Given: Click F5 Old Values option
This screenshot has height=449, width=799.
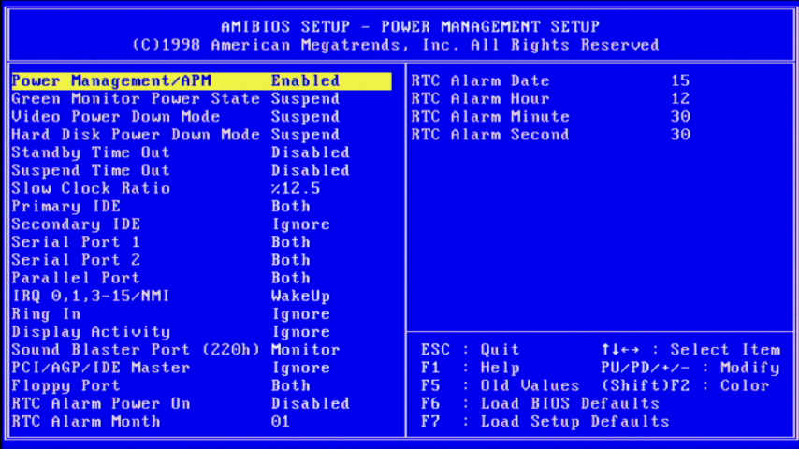Looking at the screenshot, I should point(500,385).
